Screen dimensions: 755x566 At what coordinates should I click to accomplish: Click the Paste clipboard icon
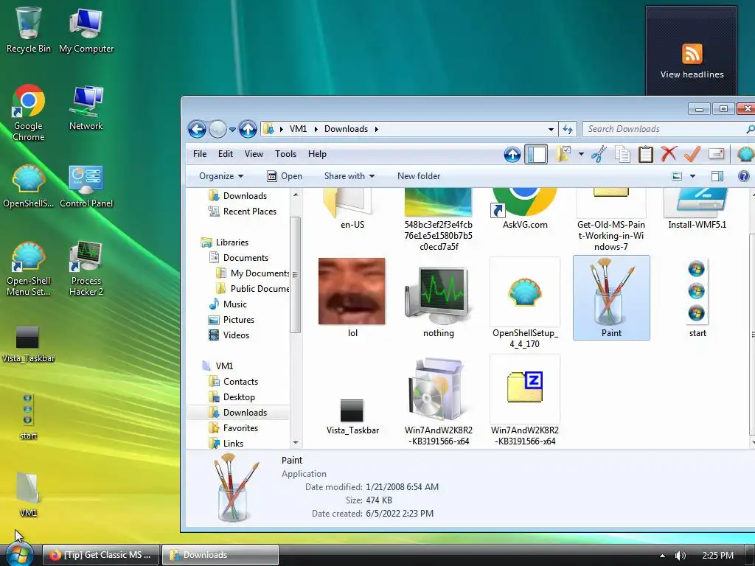coord(645,155)
